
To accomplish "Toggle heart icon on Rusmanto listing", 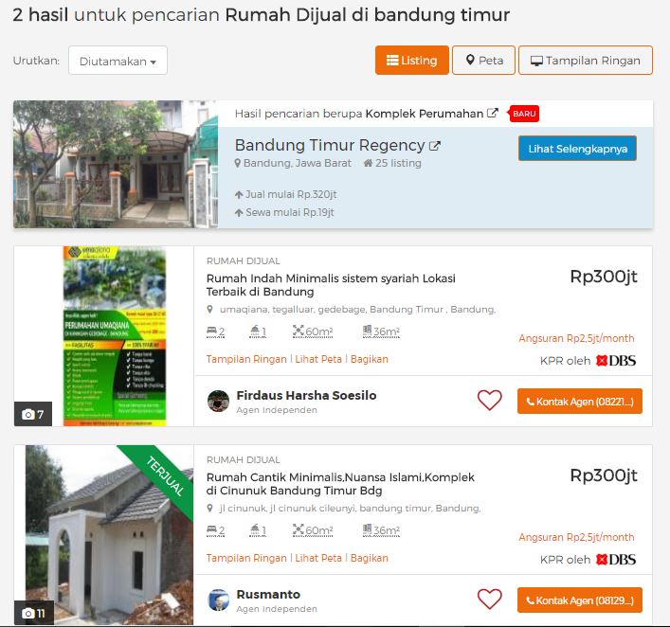I will (489, 600).
